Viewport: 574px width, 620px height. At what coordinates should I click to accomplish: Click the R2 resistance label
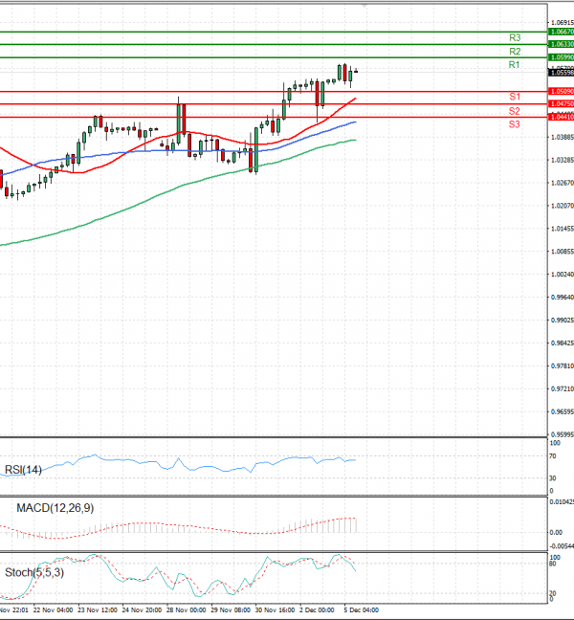[514, 52]
